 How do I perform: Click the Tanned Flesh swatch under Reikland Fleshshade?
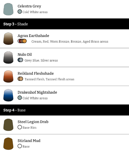(21, 79)
